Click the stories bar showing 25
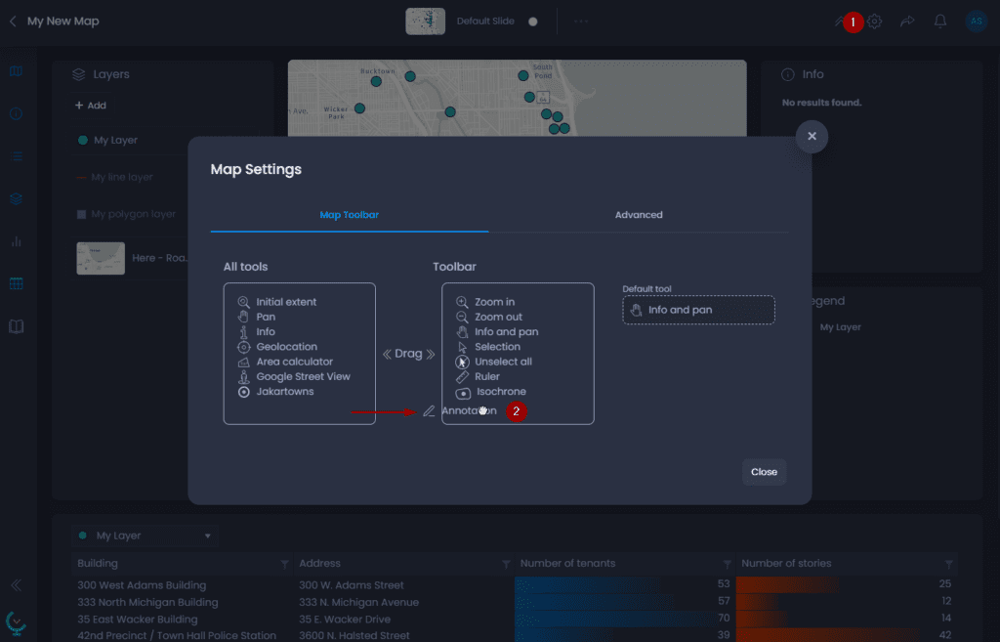Viewport: 1000px width, 642px height. [788, 584]
